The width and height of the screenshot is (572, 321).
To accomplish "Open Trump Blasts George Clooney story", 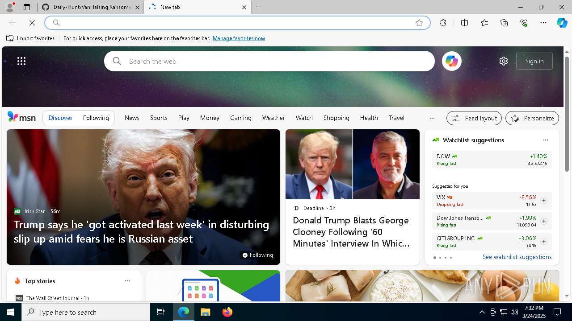I will point(351,232).
